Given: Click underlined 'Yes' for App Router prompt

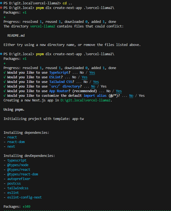Looking at the screenshot, I should coord(119,91).
